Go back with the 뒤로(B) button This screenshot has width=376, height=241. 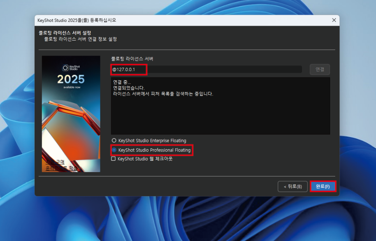[x=293, y=186]
